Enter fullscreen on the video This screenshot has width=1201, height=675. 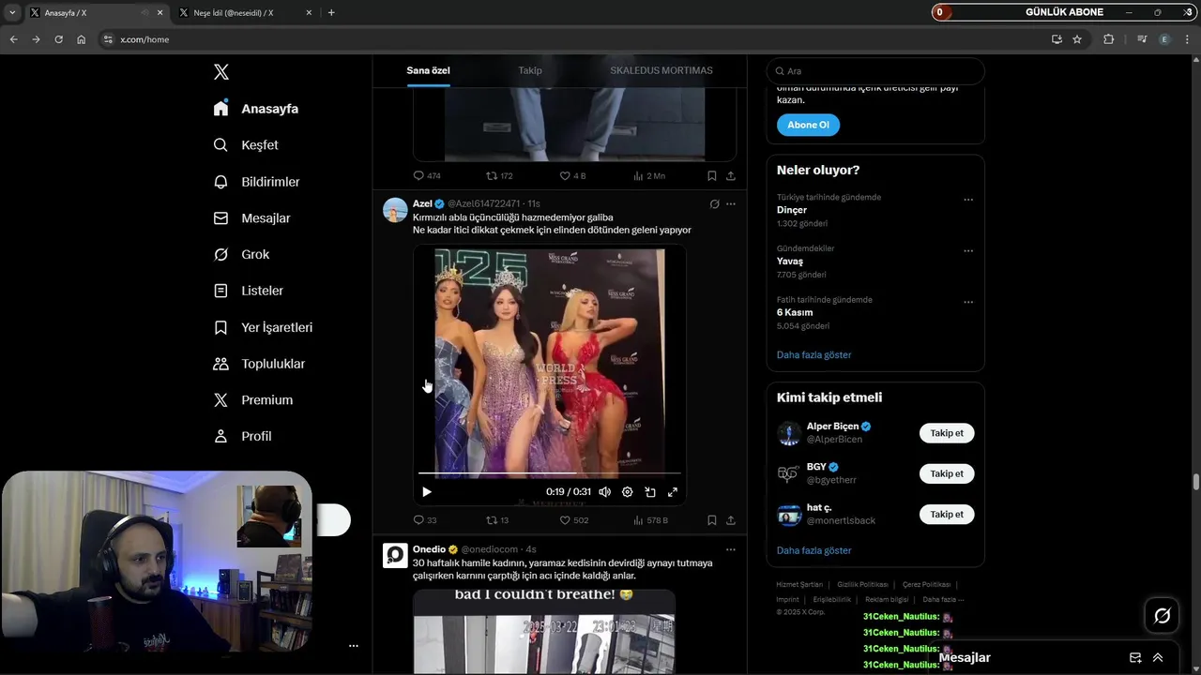coord(673,492)
